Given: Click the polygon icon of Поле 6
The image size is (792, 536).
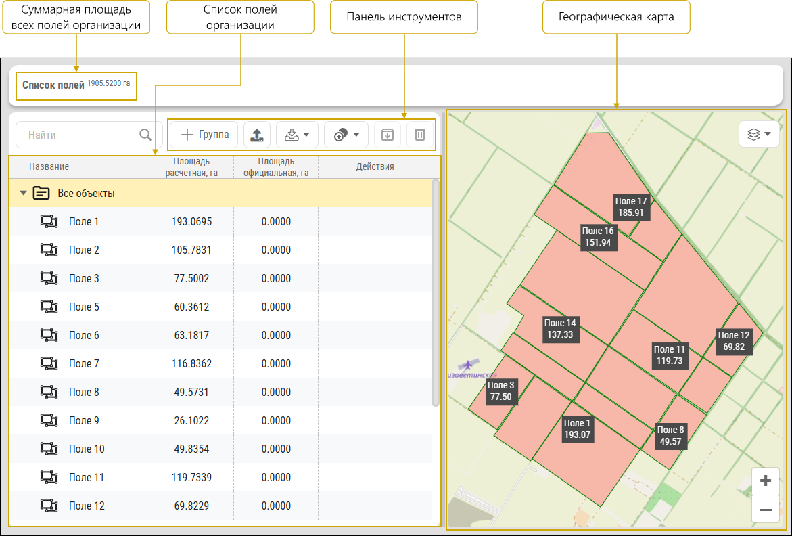Looking at the screenshot, I should [x=49, y=335].
